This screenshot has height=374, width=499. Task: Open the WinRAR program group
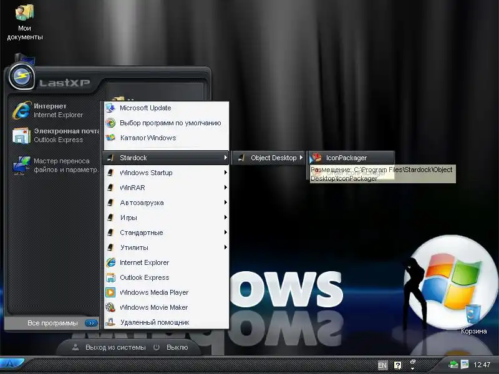coord(166,188)
